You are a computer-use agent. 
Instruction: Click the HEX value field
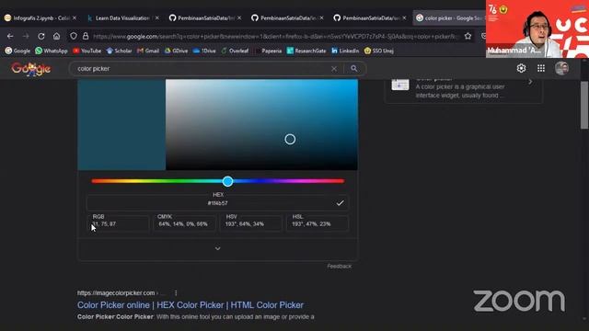pyautogui.click(x=217, y=203)
